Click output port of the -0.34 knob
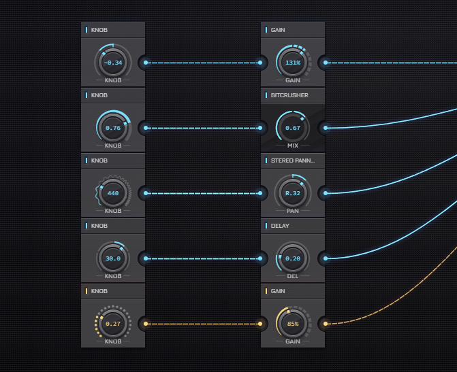Screen dimensions: 457x372 coord(146,63)
